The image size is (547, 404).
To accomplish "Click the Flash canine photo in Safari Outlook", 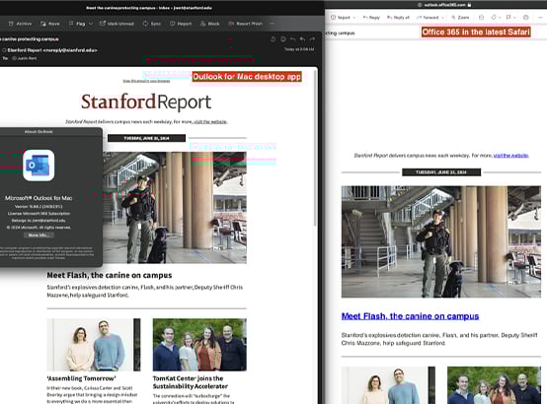I will (441, 241).
